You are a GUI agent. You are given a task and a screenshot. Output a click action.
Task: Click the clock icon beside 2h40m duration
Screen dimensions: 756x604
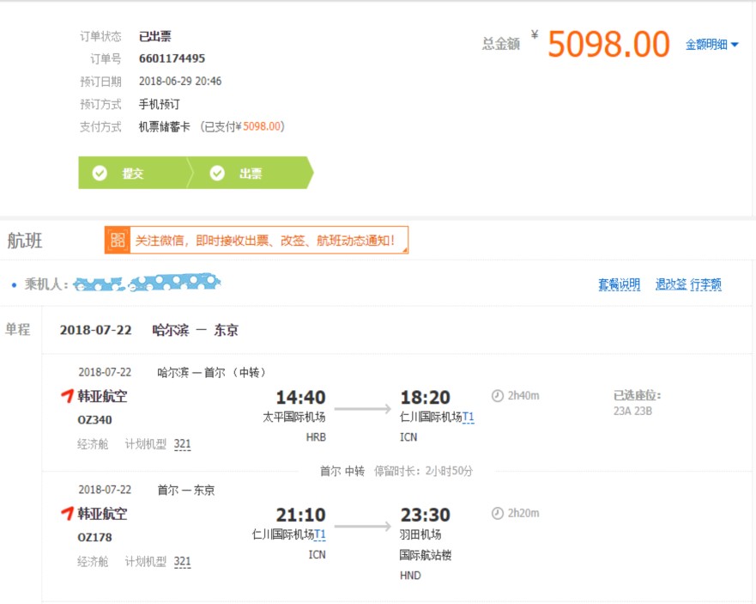(x=498, y=396)
